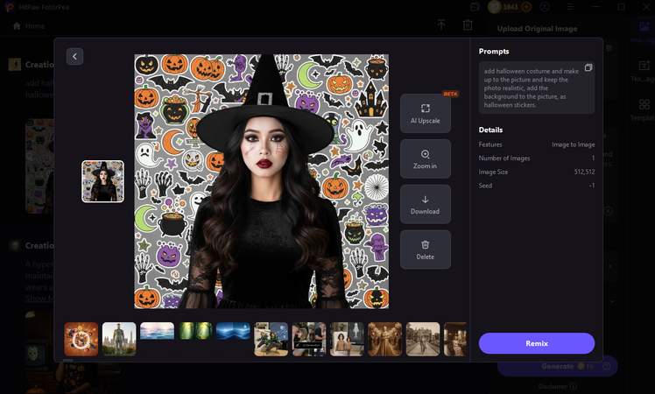Open the two women portrait thumbnail

click(347, 339)
